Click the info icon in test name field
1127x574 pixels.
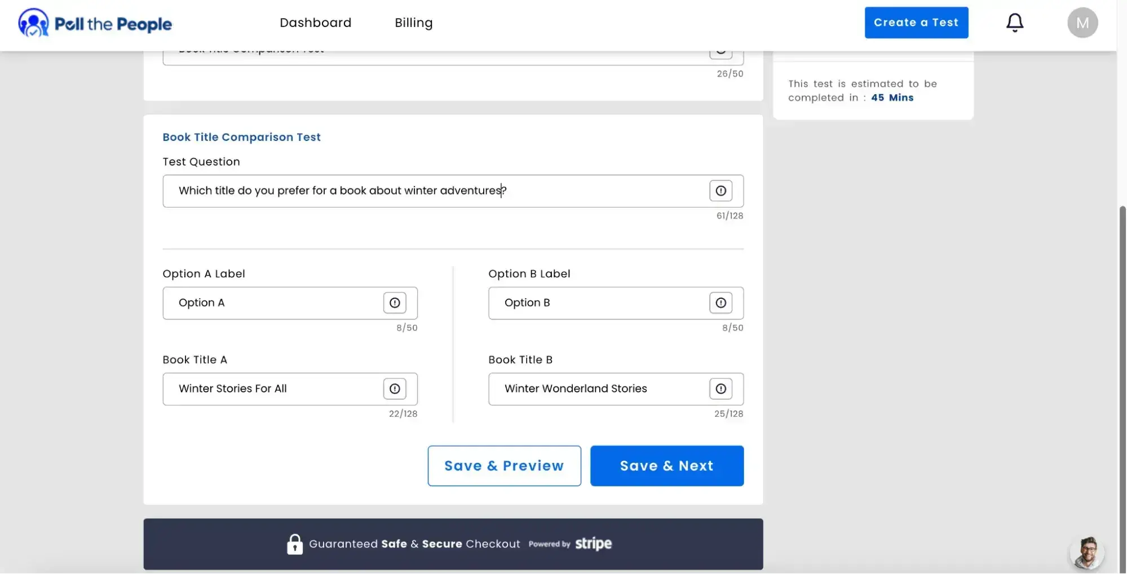[x=720, y=53]
